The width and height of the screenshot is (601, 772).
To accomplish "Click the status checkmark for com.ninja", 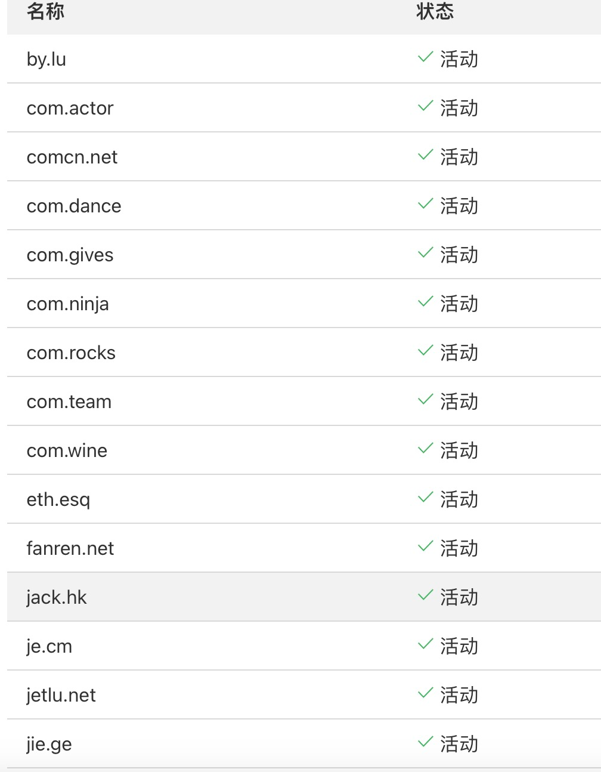I will (425, 302).
